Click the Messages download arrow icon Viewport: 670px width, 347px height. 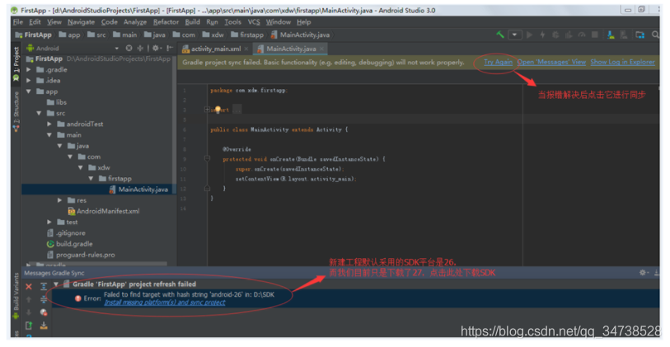pos(44,326)
